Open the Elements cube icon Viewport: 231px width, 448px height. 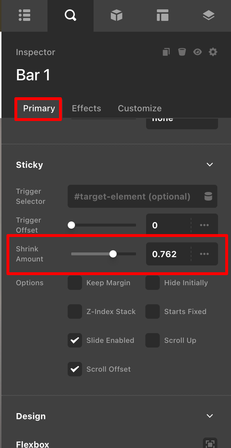tap(117, 15)
